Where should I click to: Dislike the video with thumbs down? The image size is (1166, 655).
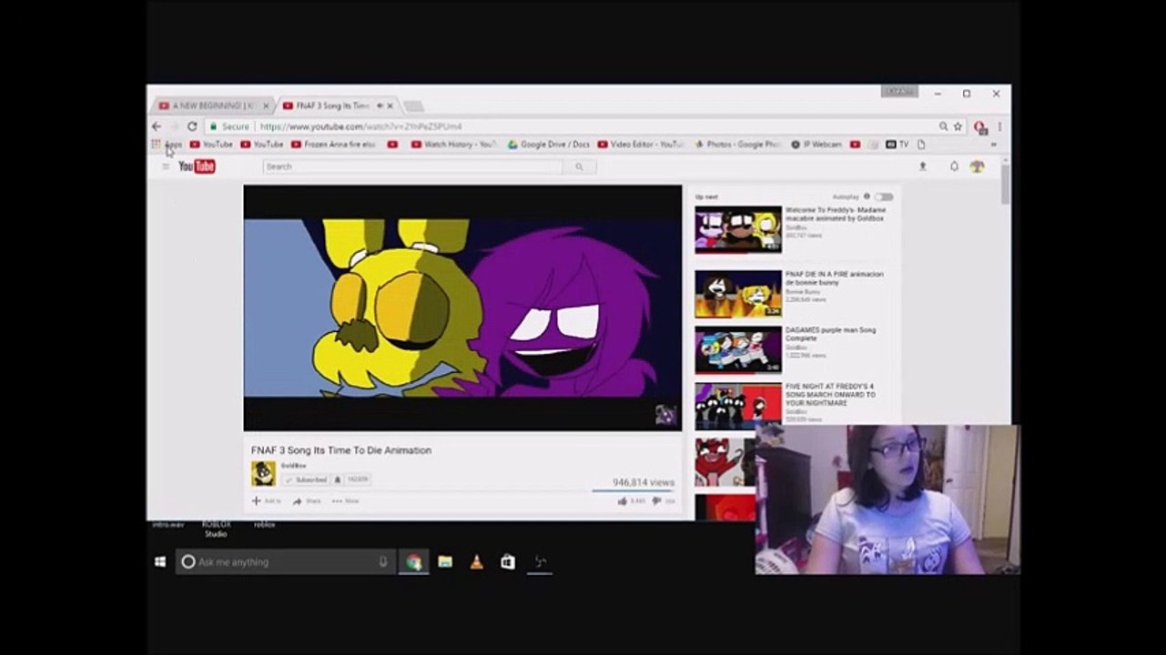(656, 500)
